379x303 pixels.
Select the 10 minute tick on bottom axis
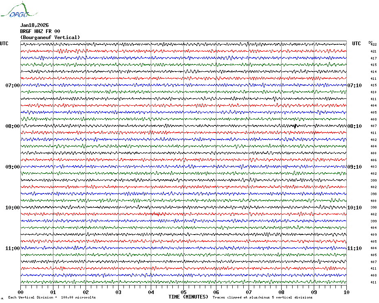click(346, 292)
